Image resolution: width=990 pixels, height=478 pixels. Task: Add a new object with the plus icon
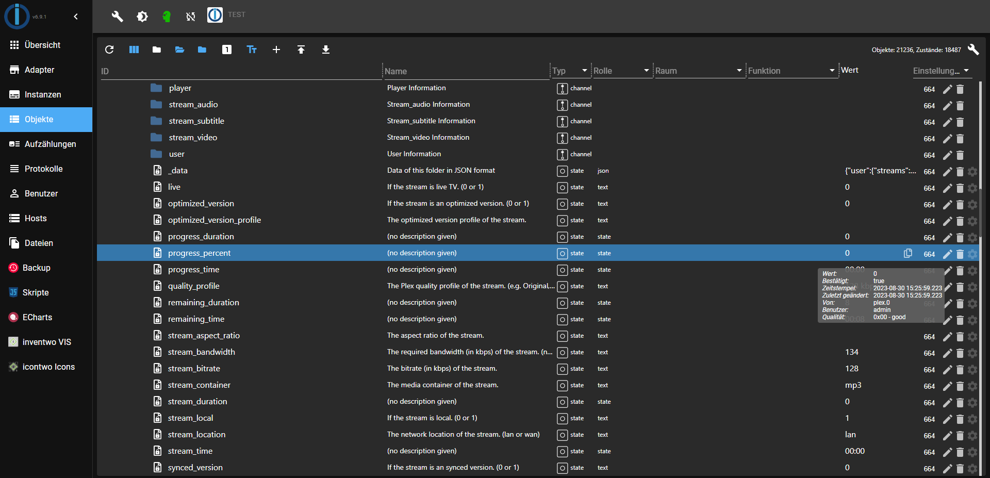(276, 50)
